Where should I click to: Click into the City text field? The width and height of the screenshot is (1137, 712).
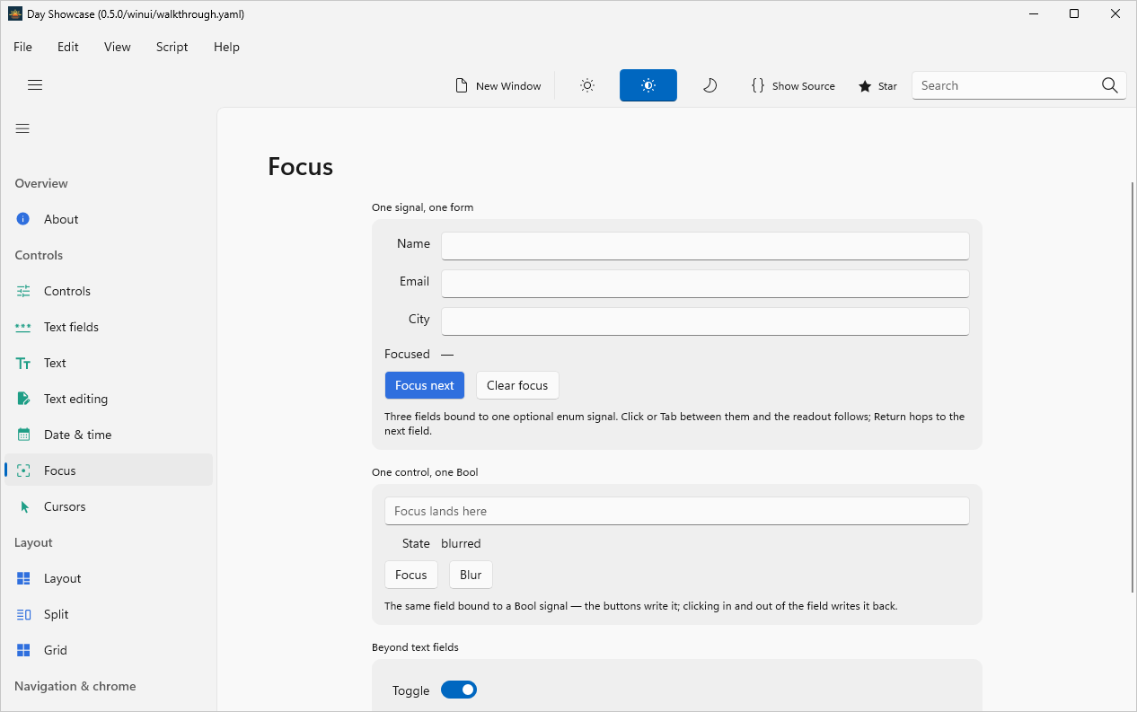pyautogui.click(x=705, y=321)
